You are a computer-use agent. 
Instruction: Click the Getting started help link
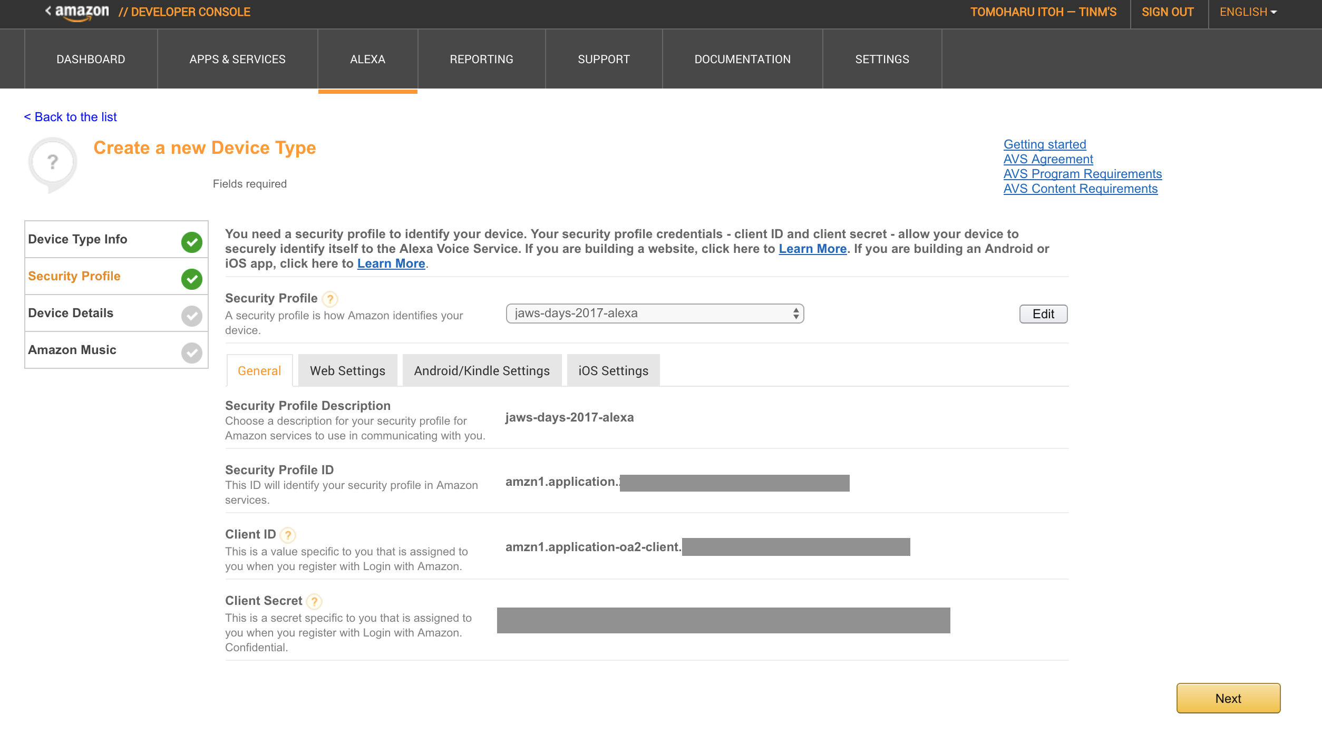click(1043, 144)
